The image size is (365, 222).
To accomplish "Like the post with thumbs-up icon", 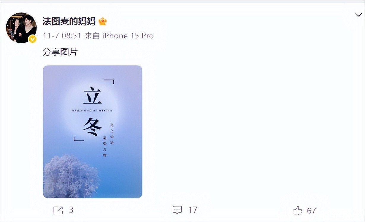I will 297,211.
